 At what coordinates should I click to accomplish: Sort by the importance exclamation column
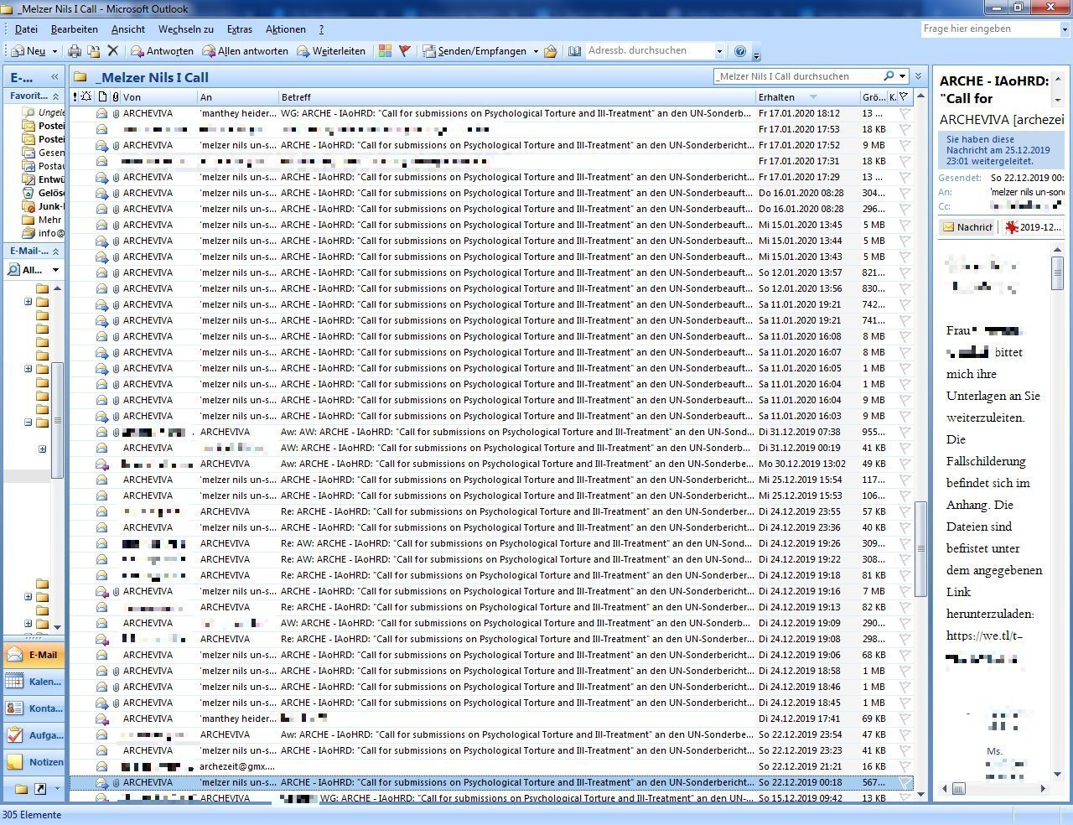pos(75,97)
